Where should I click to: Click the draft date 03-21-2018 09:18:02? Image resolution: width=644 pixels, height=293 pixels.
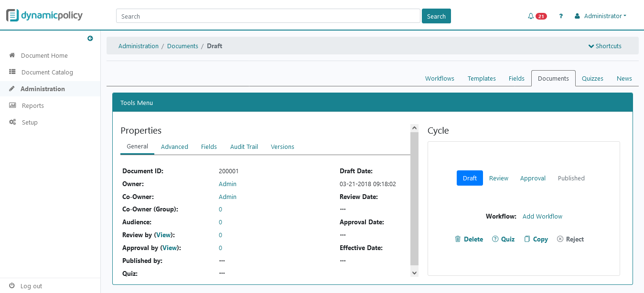click(x=368, y=184)
